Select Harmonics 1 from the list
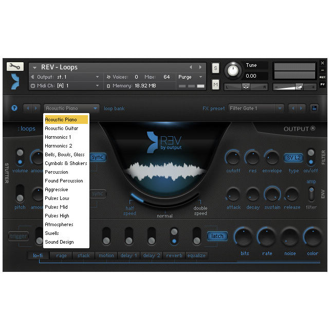 coord(66,137)
